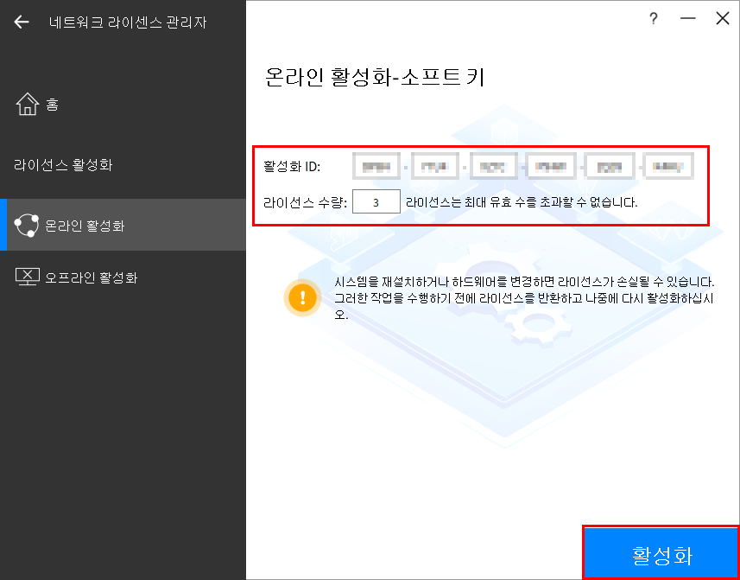740x580 pixels.
Task: Click the second activation ID segment field
Action: point(434,165)
